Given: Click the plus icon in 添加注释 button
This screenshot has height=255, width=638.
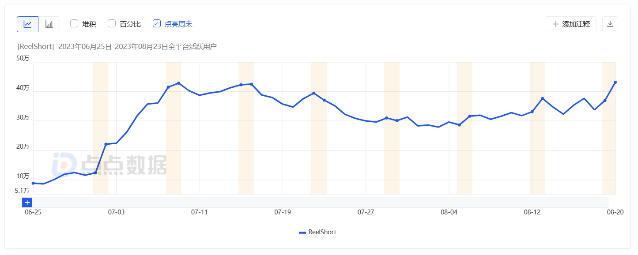Looking at the screenshot, I should 555,24.
